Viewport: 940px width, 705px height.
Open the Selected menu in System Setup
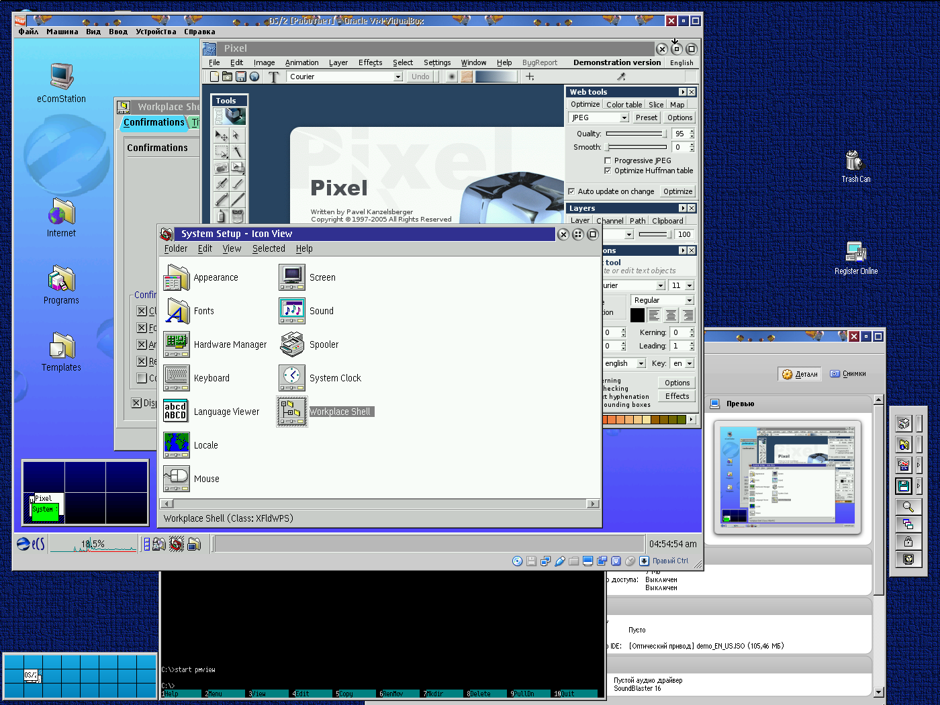point(269,248)
